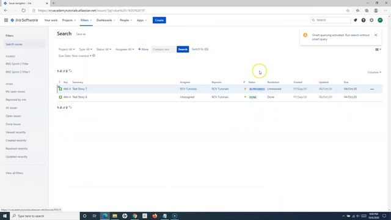Screen dimensions: 391x220
Task: Open the Updated recently filter
Action: coord(16,156)
